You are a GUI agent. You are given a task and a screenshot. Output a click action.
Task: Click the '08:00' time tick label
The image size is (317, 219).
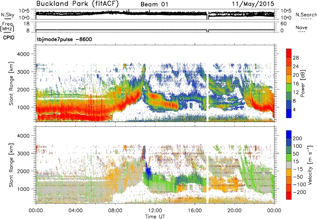coord(115,211)
